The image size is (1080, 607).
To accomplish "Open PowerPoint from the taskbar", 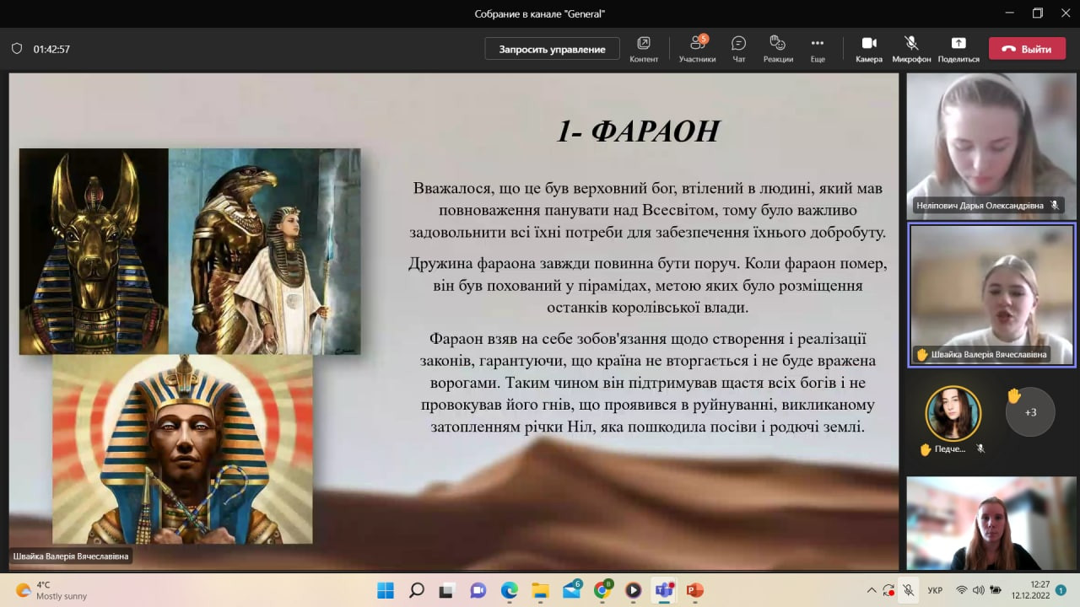I will (x=694, y=590).
